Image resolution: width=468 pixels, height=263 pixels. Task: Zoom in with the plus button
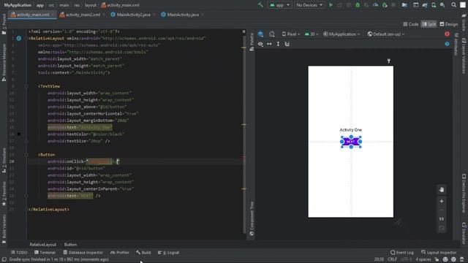pyautogui.click(x=442, y=202)
